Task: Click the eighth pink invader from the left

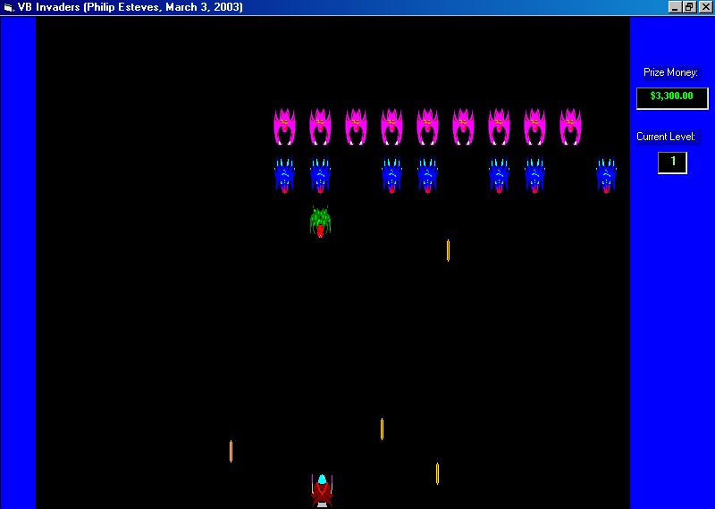Action: tap(534, 127)
